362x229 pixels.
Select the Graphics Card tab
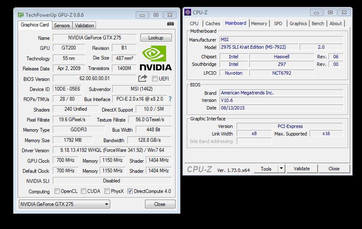click(35, 25)
